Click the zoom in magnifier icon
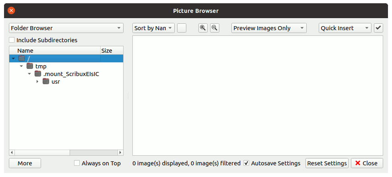Image resolution: width=392 pixels, height=177 pixels. tap(203, 28)
